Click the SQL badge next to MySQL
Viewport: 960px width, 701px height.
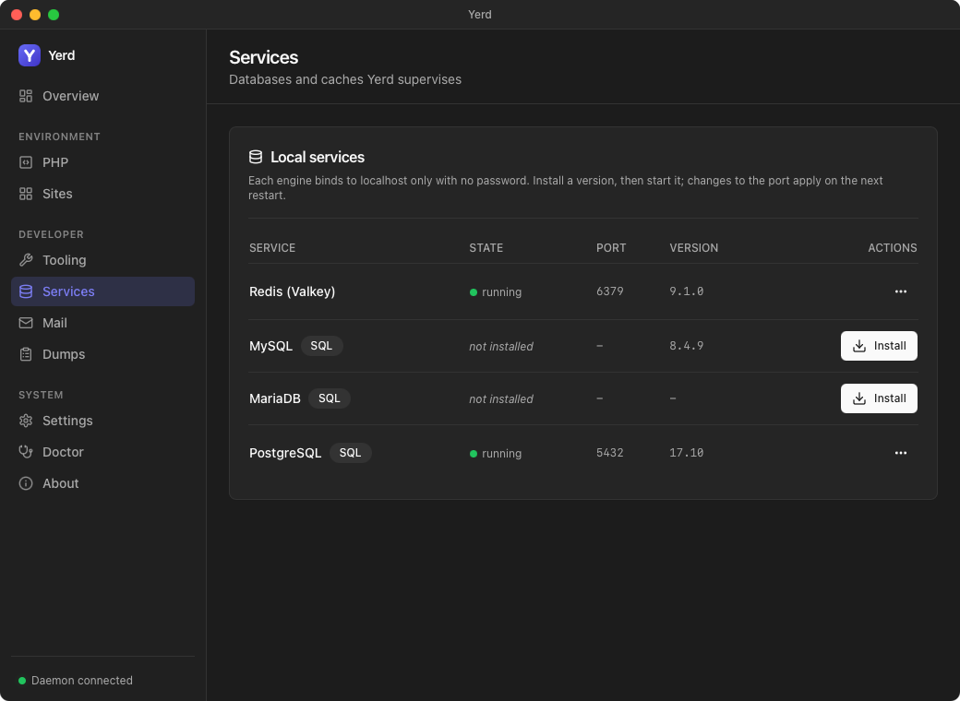pyautogui.click(x=321, y=346)
